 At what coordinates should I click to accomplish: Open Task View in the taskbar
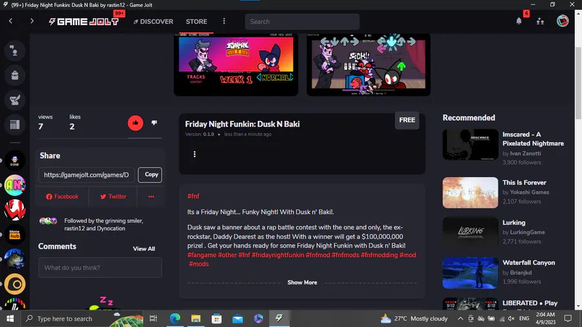pos(153,319)
